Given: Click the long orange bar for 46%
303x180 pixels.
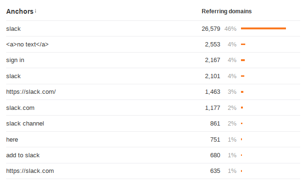Looking at the screenshot, I should 263,28.
